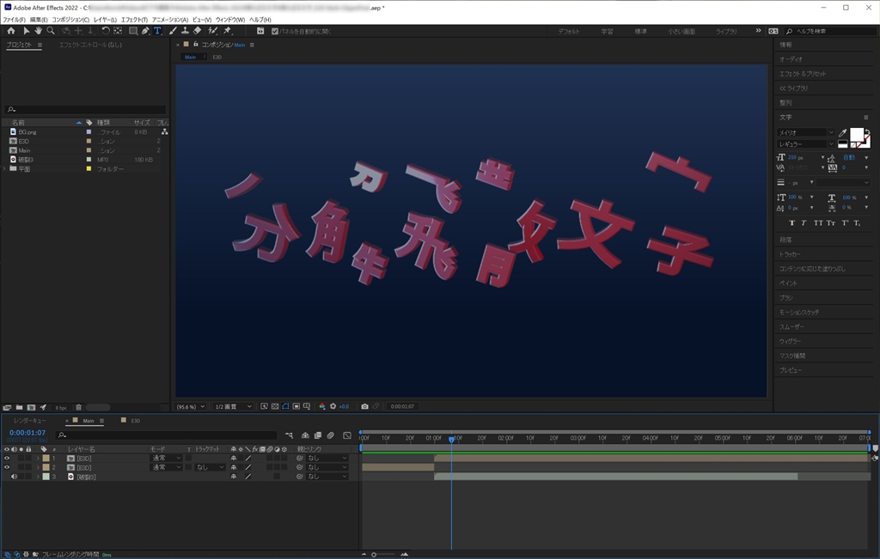
Task: Select the Brush tool
Action: tap(173, 31)
